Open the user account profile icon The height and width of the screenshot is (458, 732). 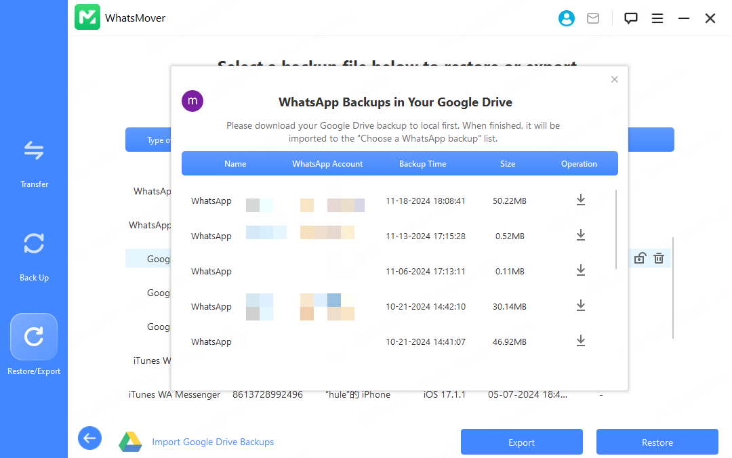click(567, 18)
